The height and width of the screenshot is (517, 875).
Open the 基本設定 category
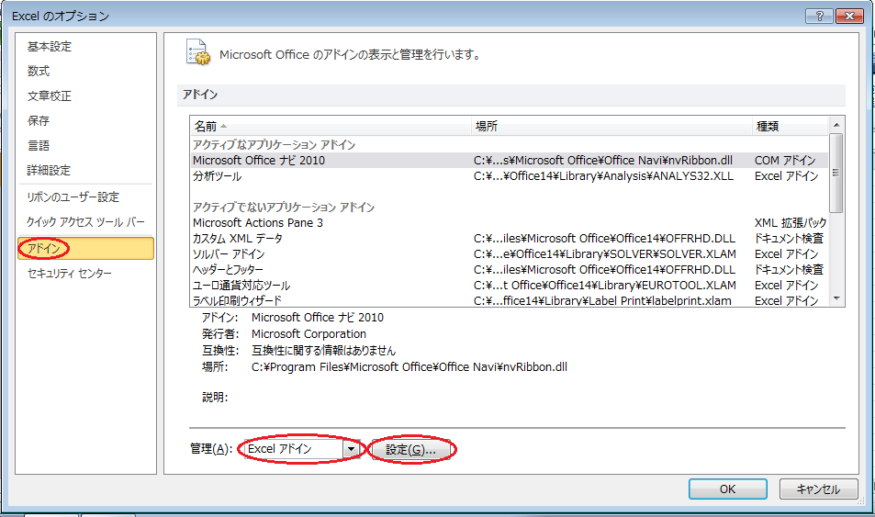50,46
